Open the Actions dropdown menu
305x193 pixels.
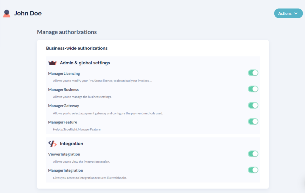288,13
